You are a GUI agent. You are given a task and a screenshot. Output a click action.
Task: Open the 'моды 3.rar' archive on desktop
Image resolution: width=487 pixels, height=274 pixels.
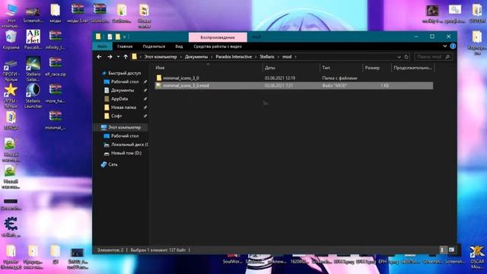(x=78, y=13)
